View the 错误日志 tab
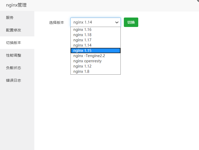Screen dimensions: 199x150 17,80
